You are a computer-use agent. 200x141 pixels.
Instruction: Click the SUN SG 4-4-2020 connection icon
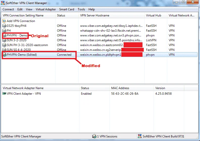point(4,50)
